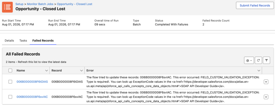Click Submit Failed Records button
The height and width of the screenshot is (106, 275).
(x=255, y=5)
